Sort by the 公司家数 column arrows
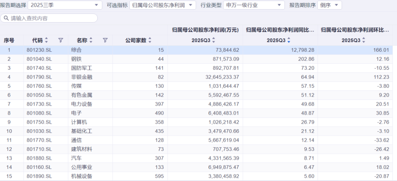 coord(150,40)
